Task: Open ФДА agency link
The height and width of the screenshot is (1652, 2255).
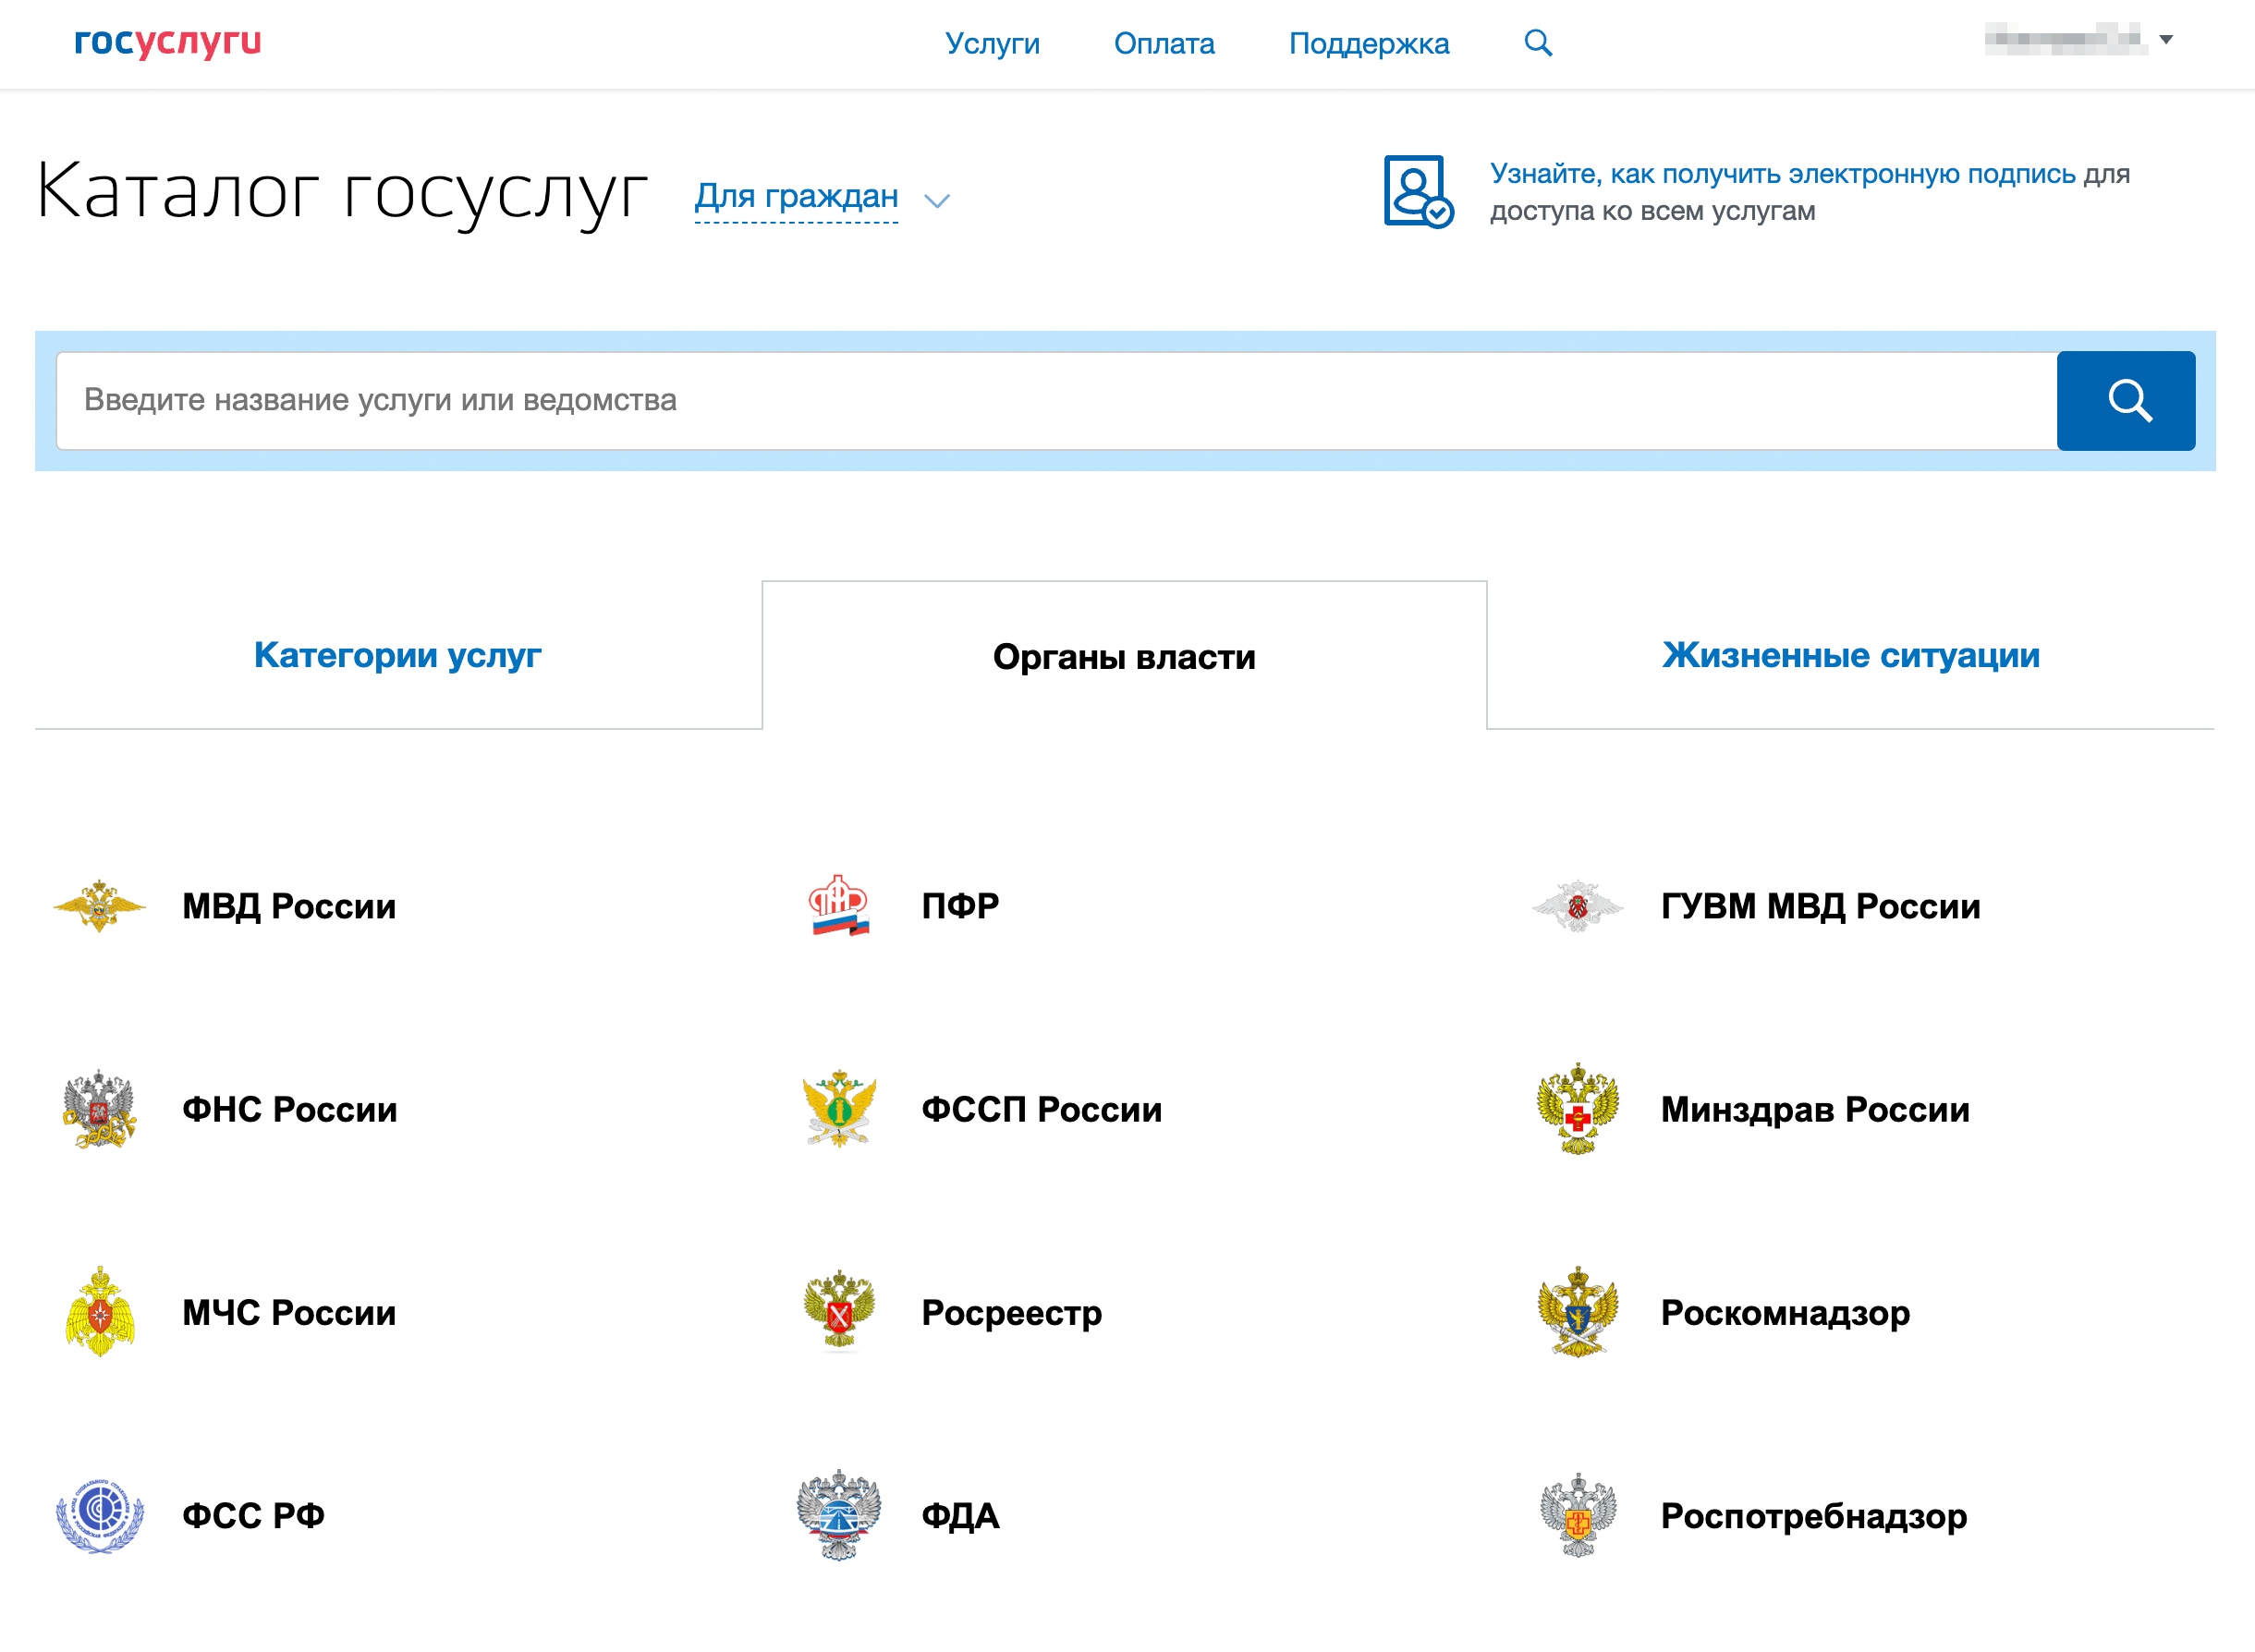Action: point(960,1515)
